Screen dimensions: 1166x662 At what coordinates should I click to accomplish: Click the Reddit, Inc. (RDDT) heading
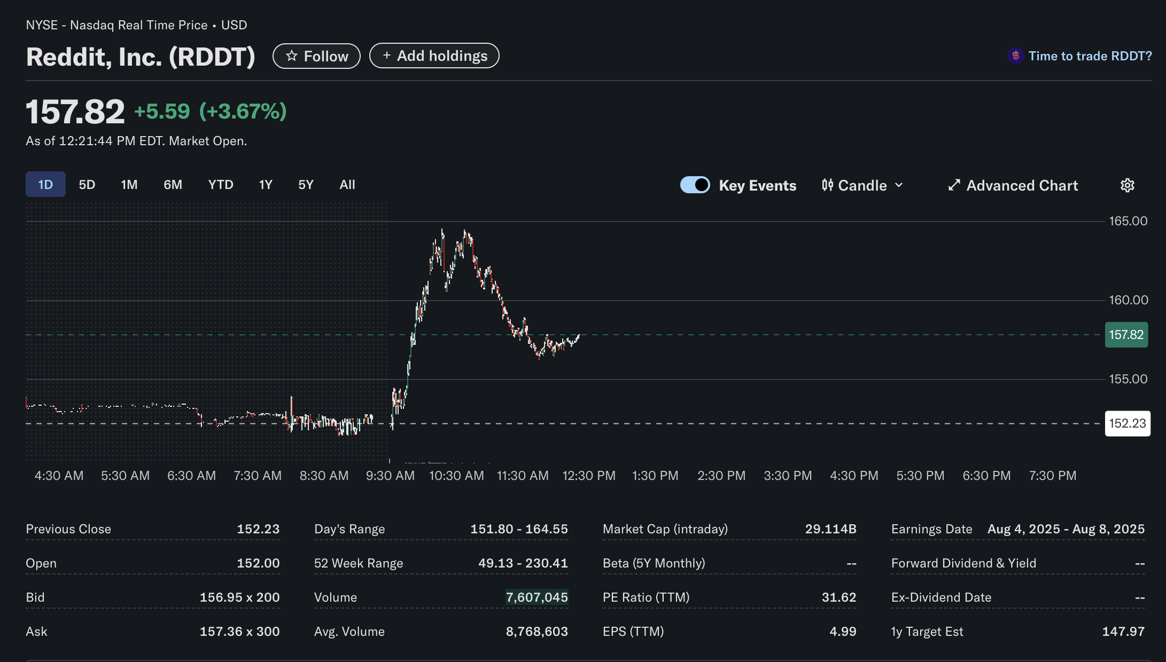[141, 57]
